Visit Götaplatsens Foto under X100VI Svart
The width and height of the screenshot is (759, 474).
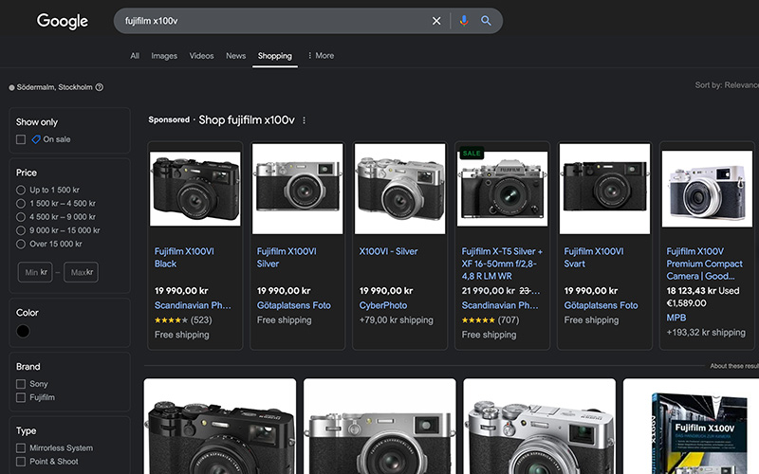[x=601, y=305]
